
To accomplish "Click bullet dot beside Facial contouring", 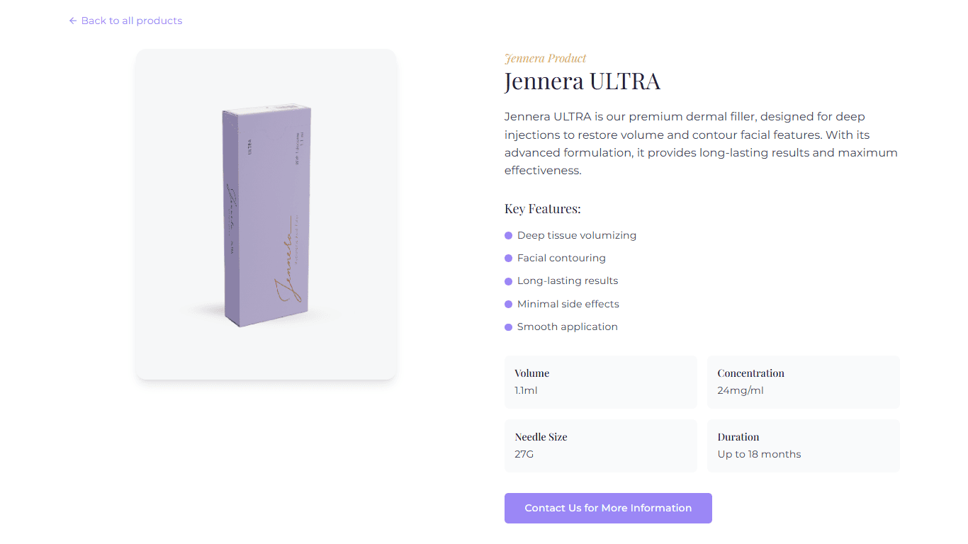I will click(x=508, y=259).
